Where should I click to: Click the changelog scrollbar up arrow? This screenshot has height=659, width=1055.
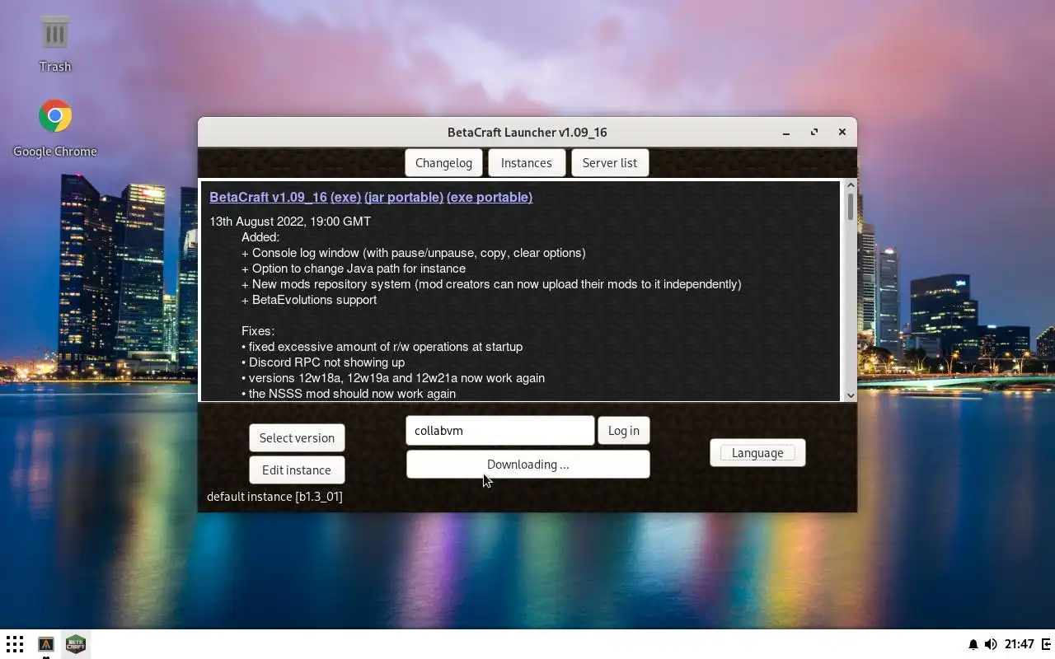pyautogui.click(x=851, y=185)
